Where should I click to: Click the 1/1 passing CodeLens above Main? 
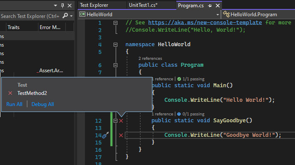(193, 79)
